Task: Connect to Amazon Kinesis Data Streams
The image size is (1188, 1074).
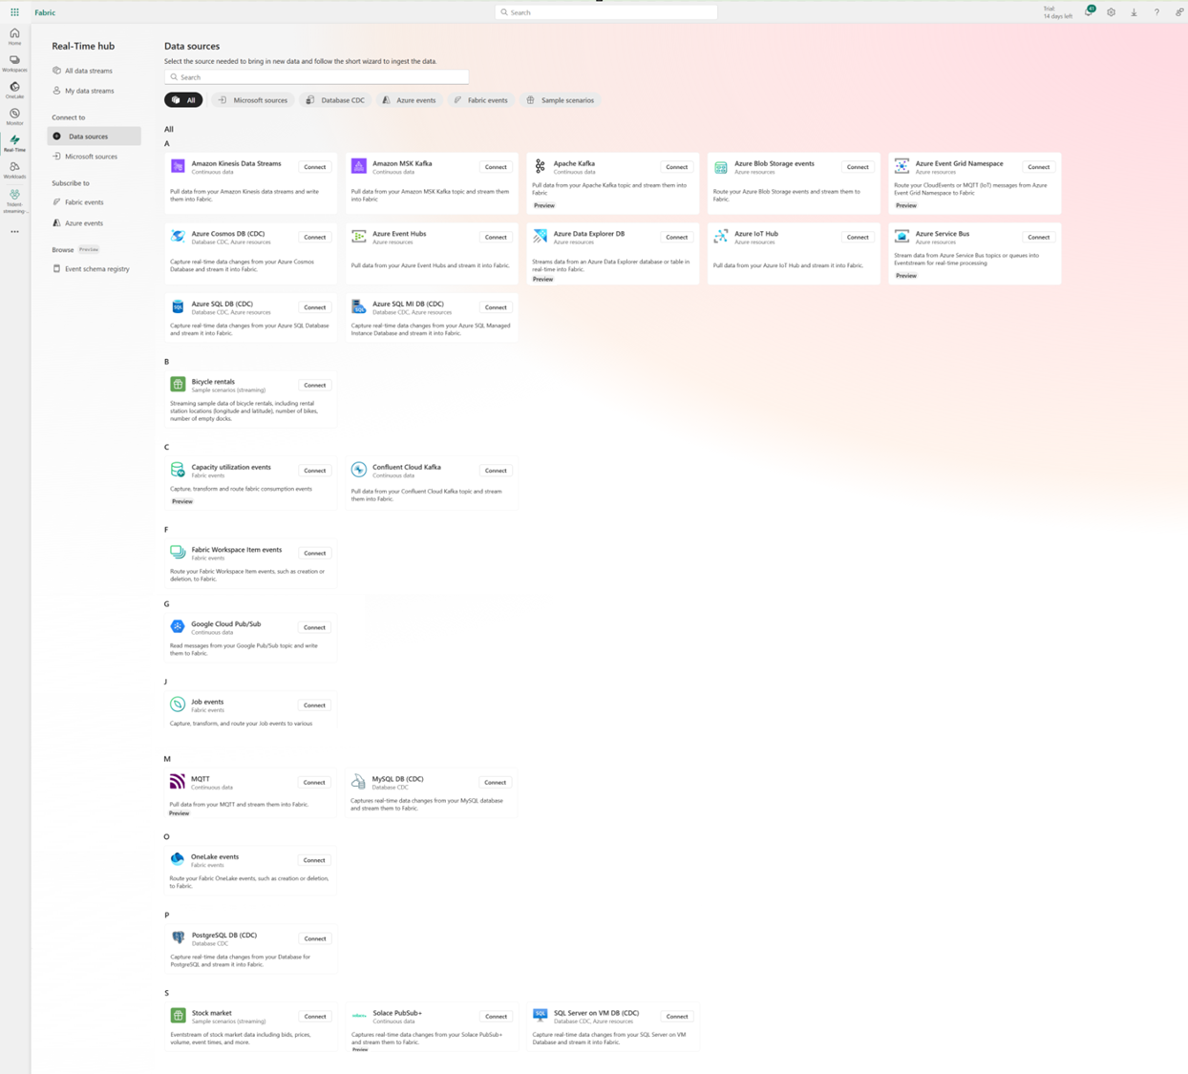Action: click(314, 167)
